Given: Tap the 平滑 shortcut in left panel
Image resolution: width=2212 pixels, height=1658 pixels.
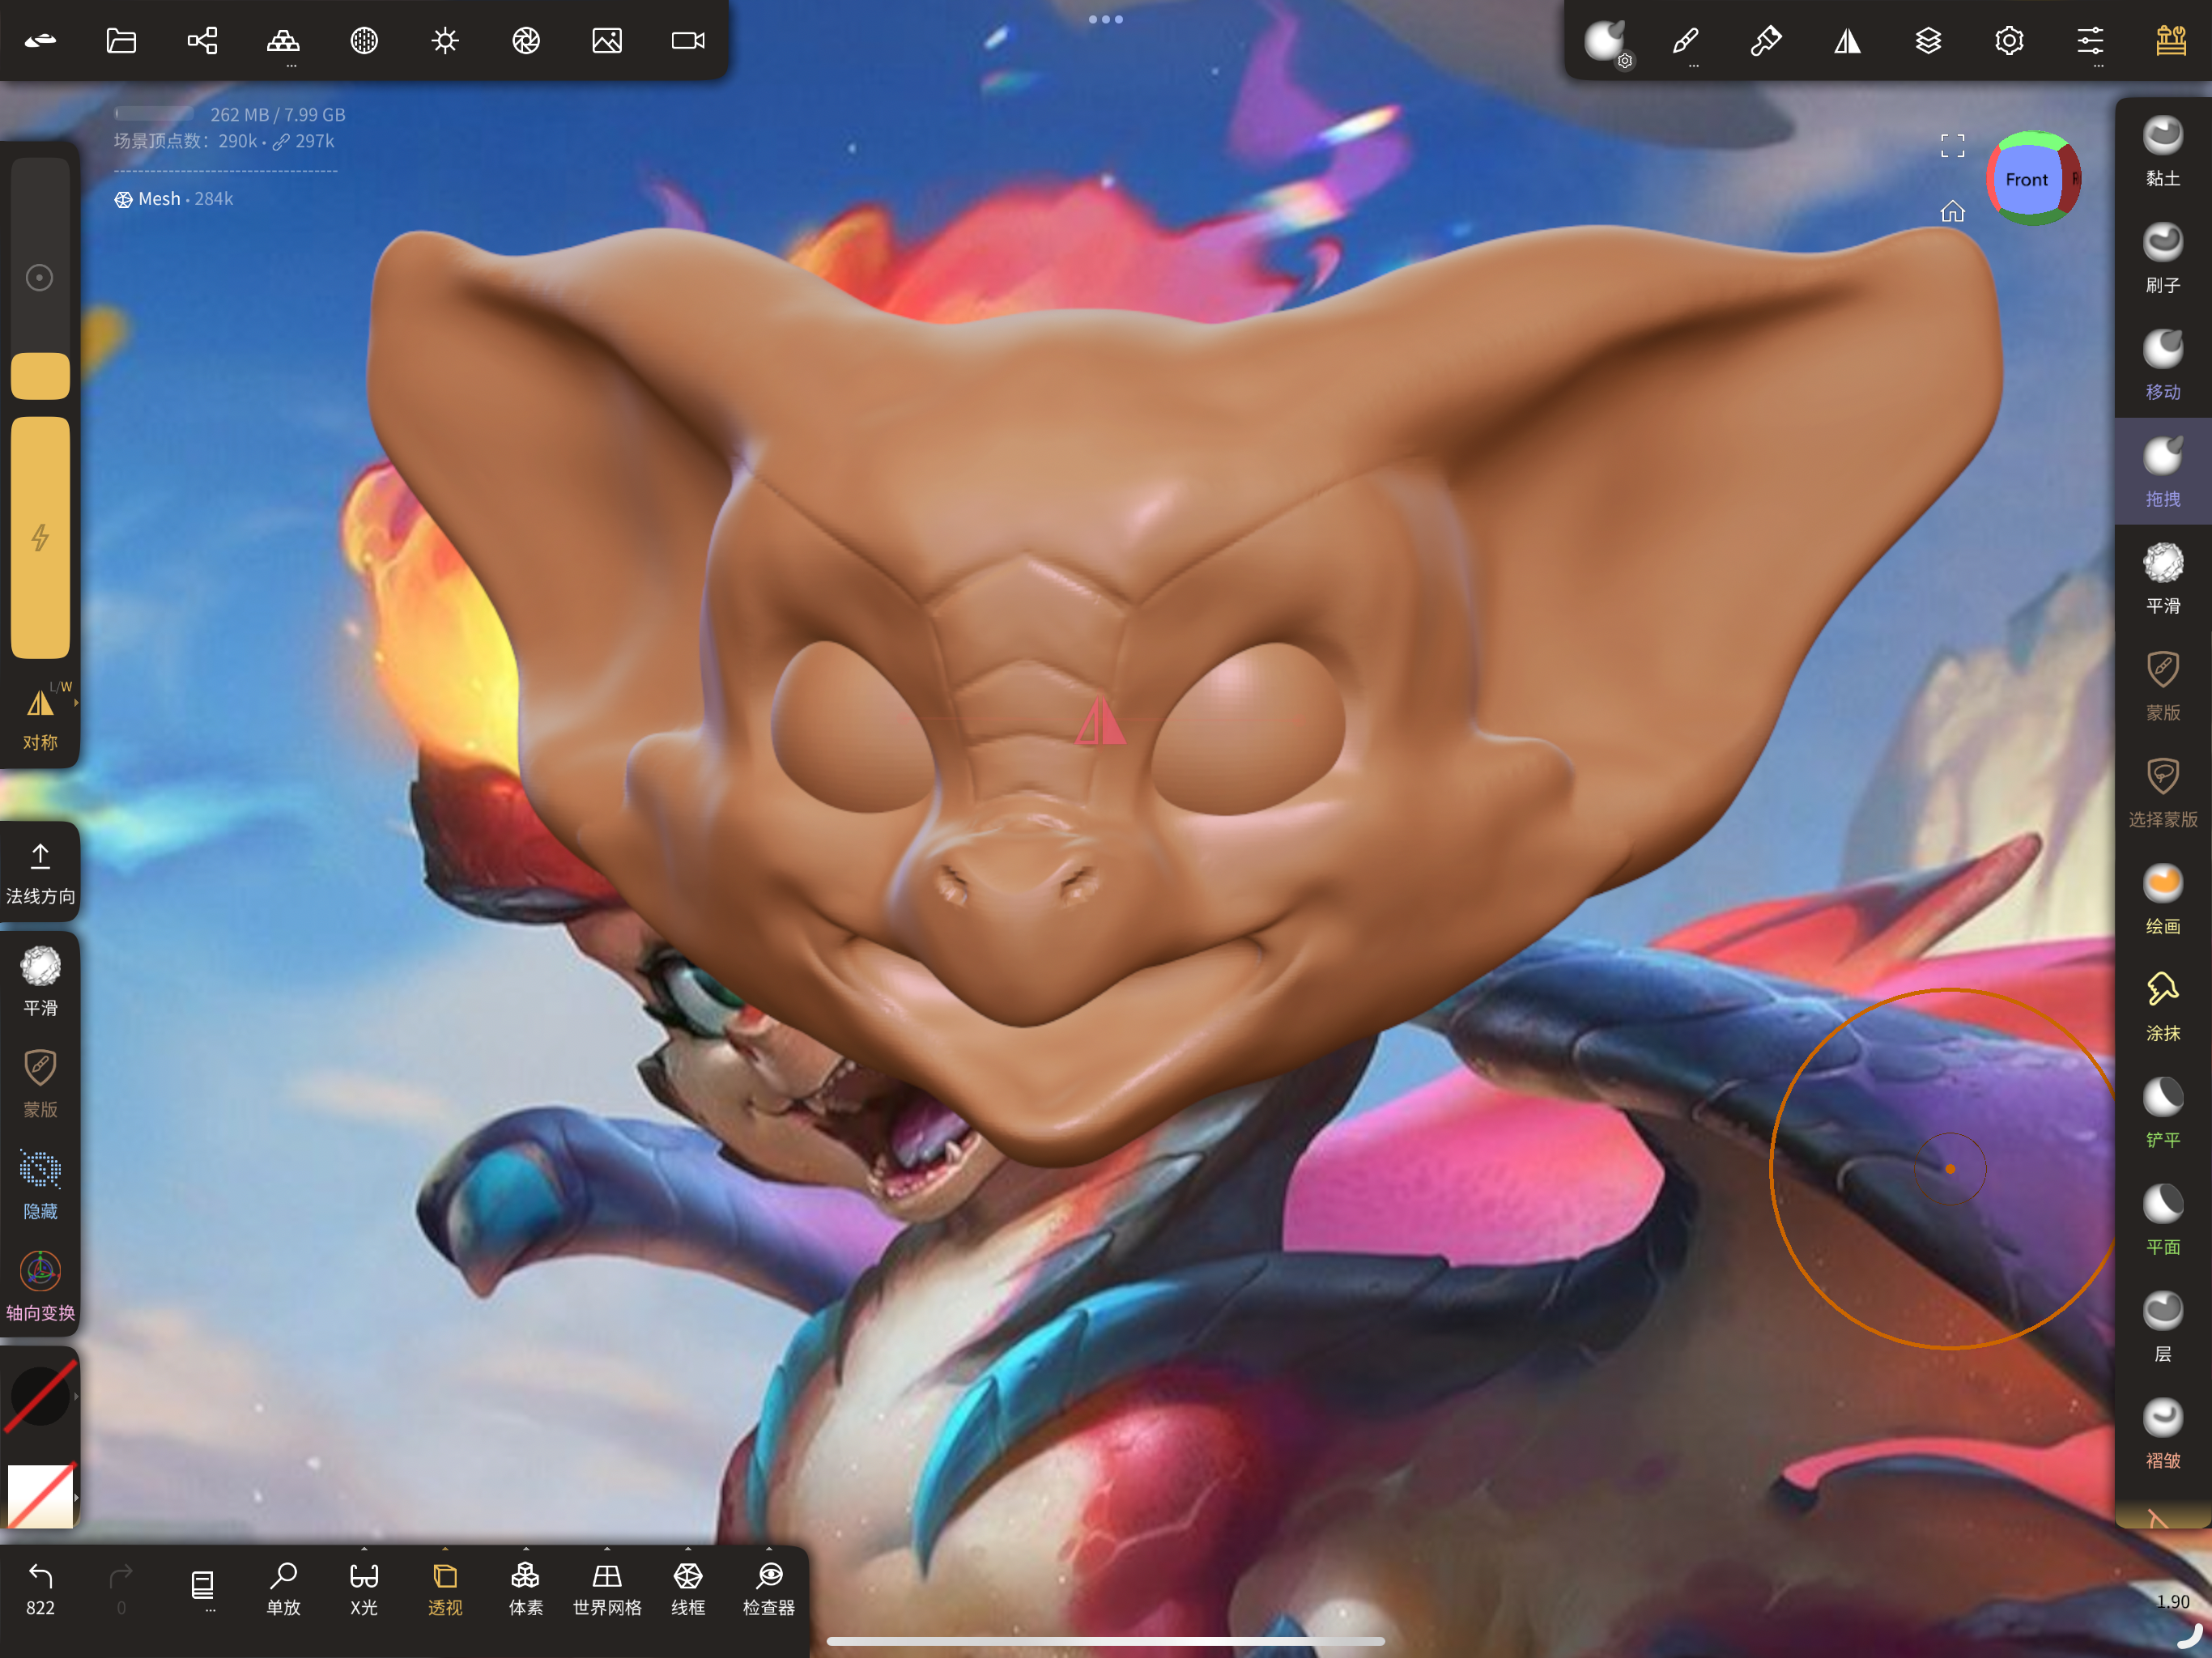Looking at the screenshot, I should [40, 981].
